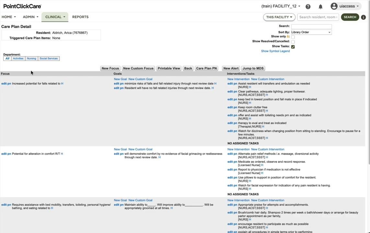The height and width of the screenshot is (233, 370).
Task: Expand the THIS FACILITY dropdown
Action: click(279, 17)
